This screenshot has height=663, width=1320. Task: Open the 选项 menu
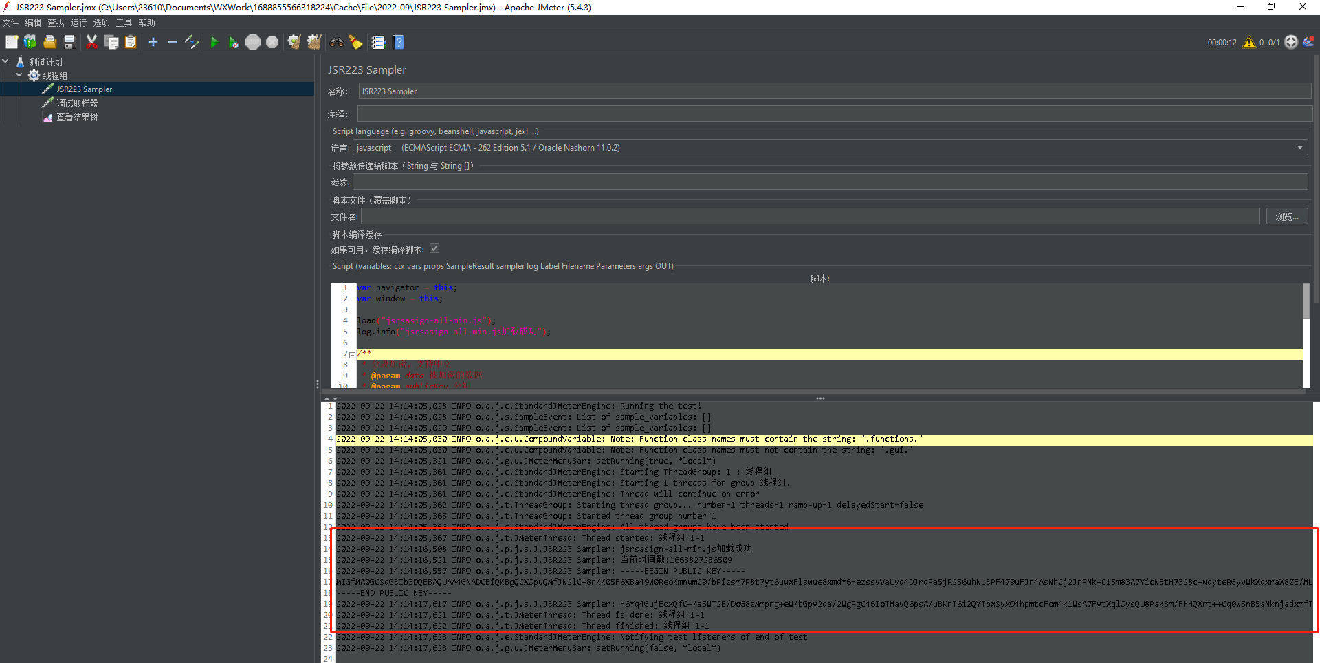click(101, 22)
